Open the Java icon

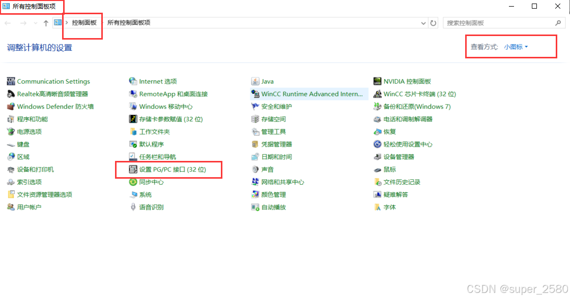click(255, 81)
